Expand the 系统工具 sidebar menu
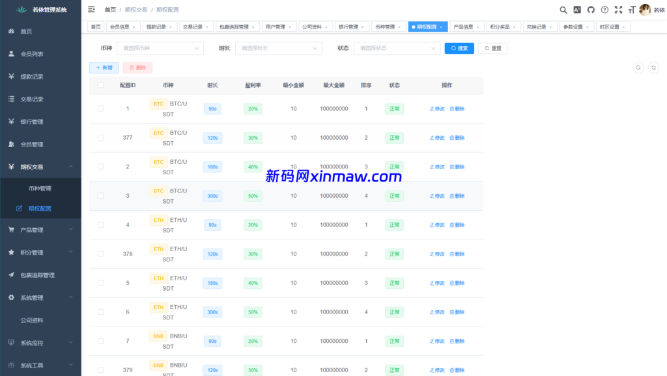This screenshot has height=376, width=667. tap(40, 365)
